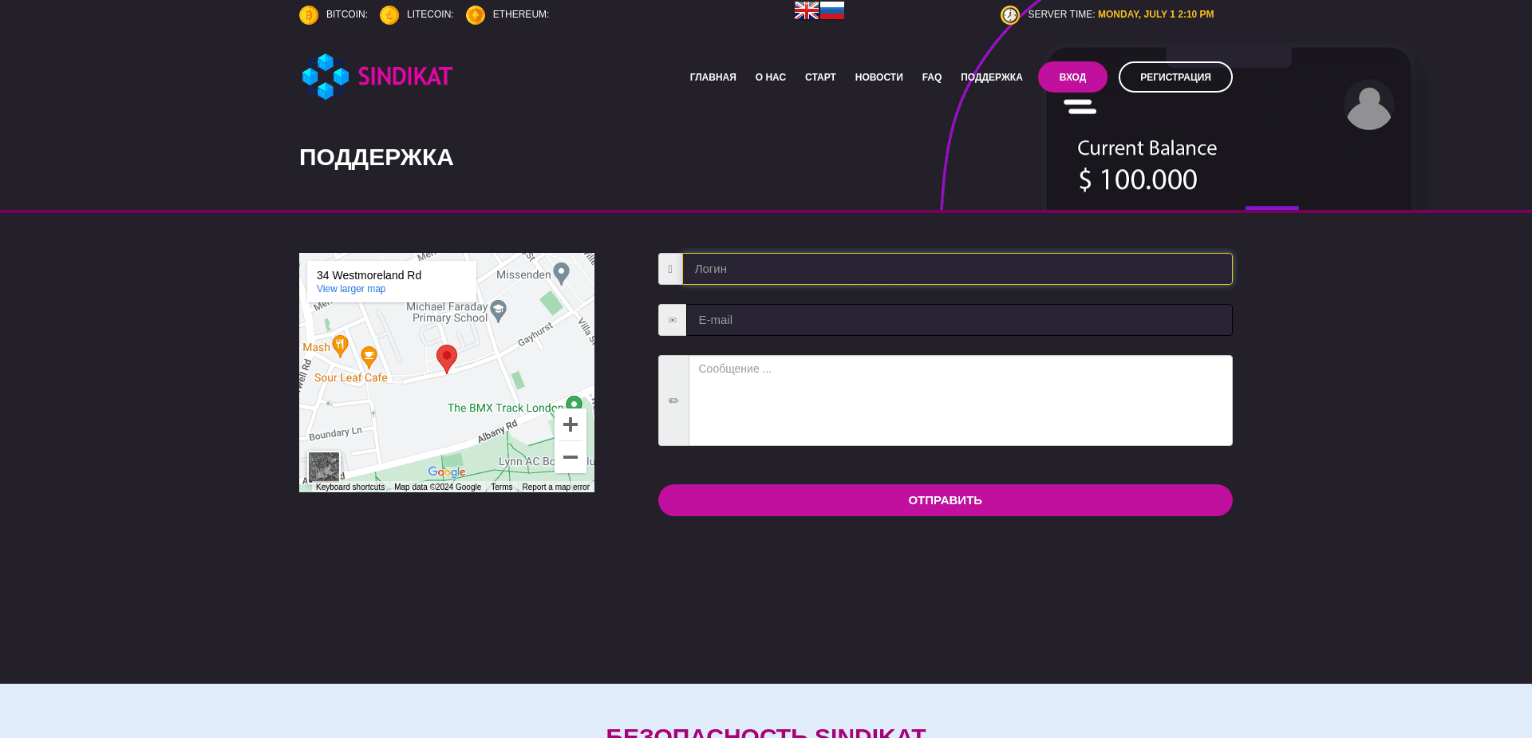Image resolution: width=1532 pixels, height=738 pixels.
Task: Click the user icon beside the login field
Action: (x=670, y=269)
